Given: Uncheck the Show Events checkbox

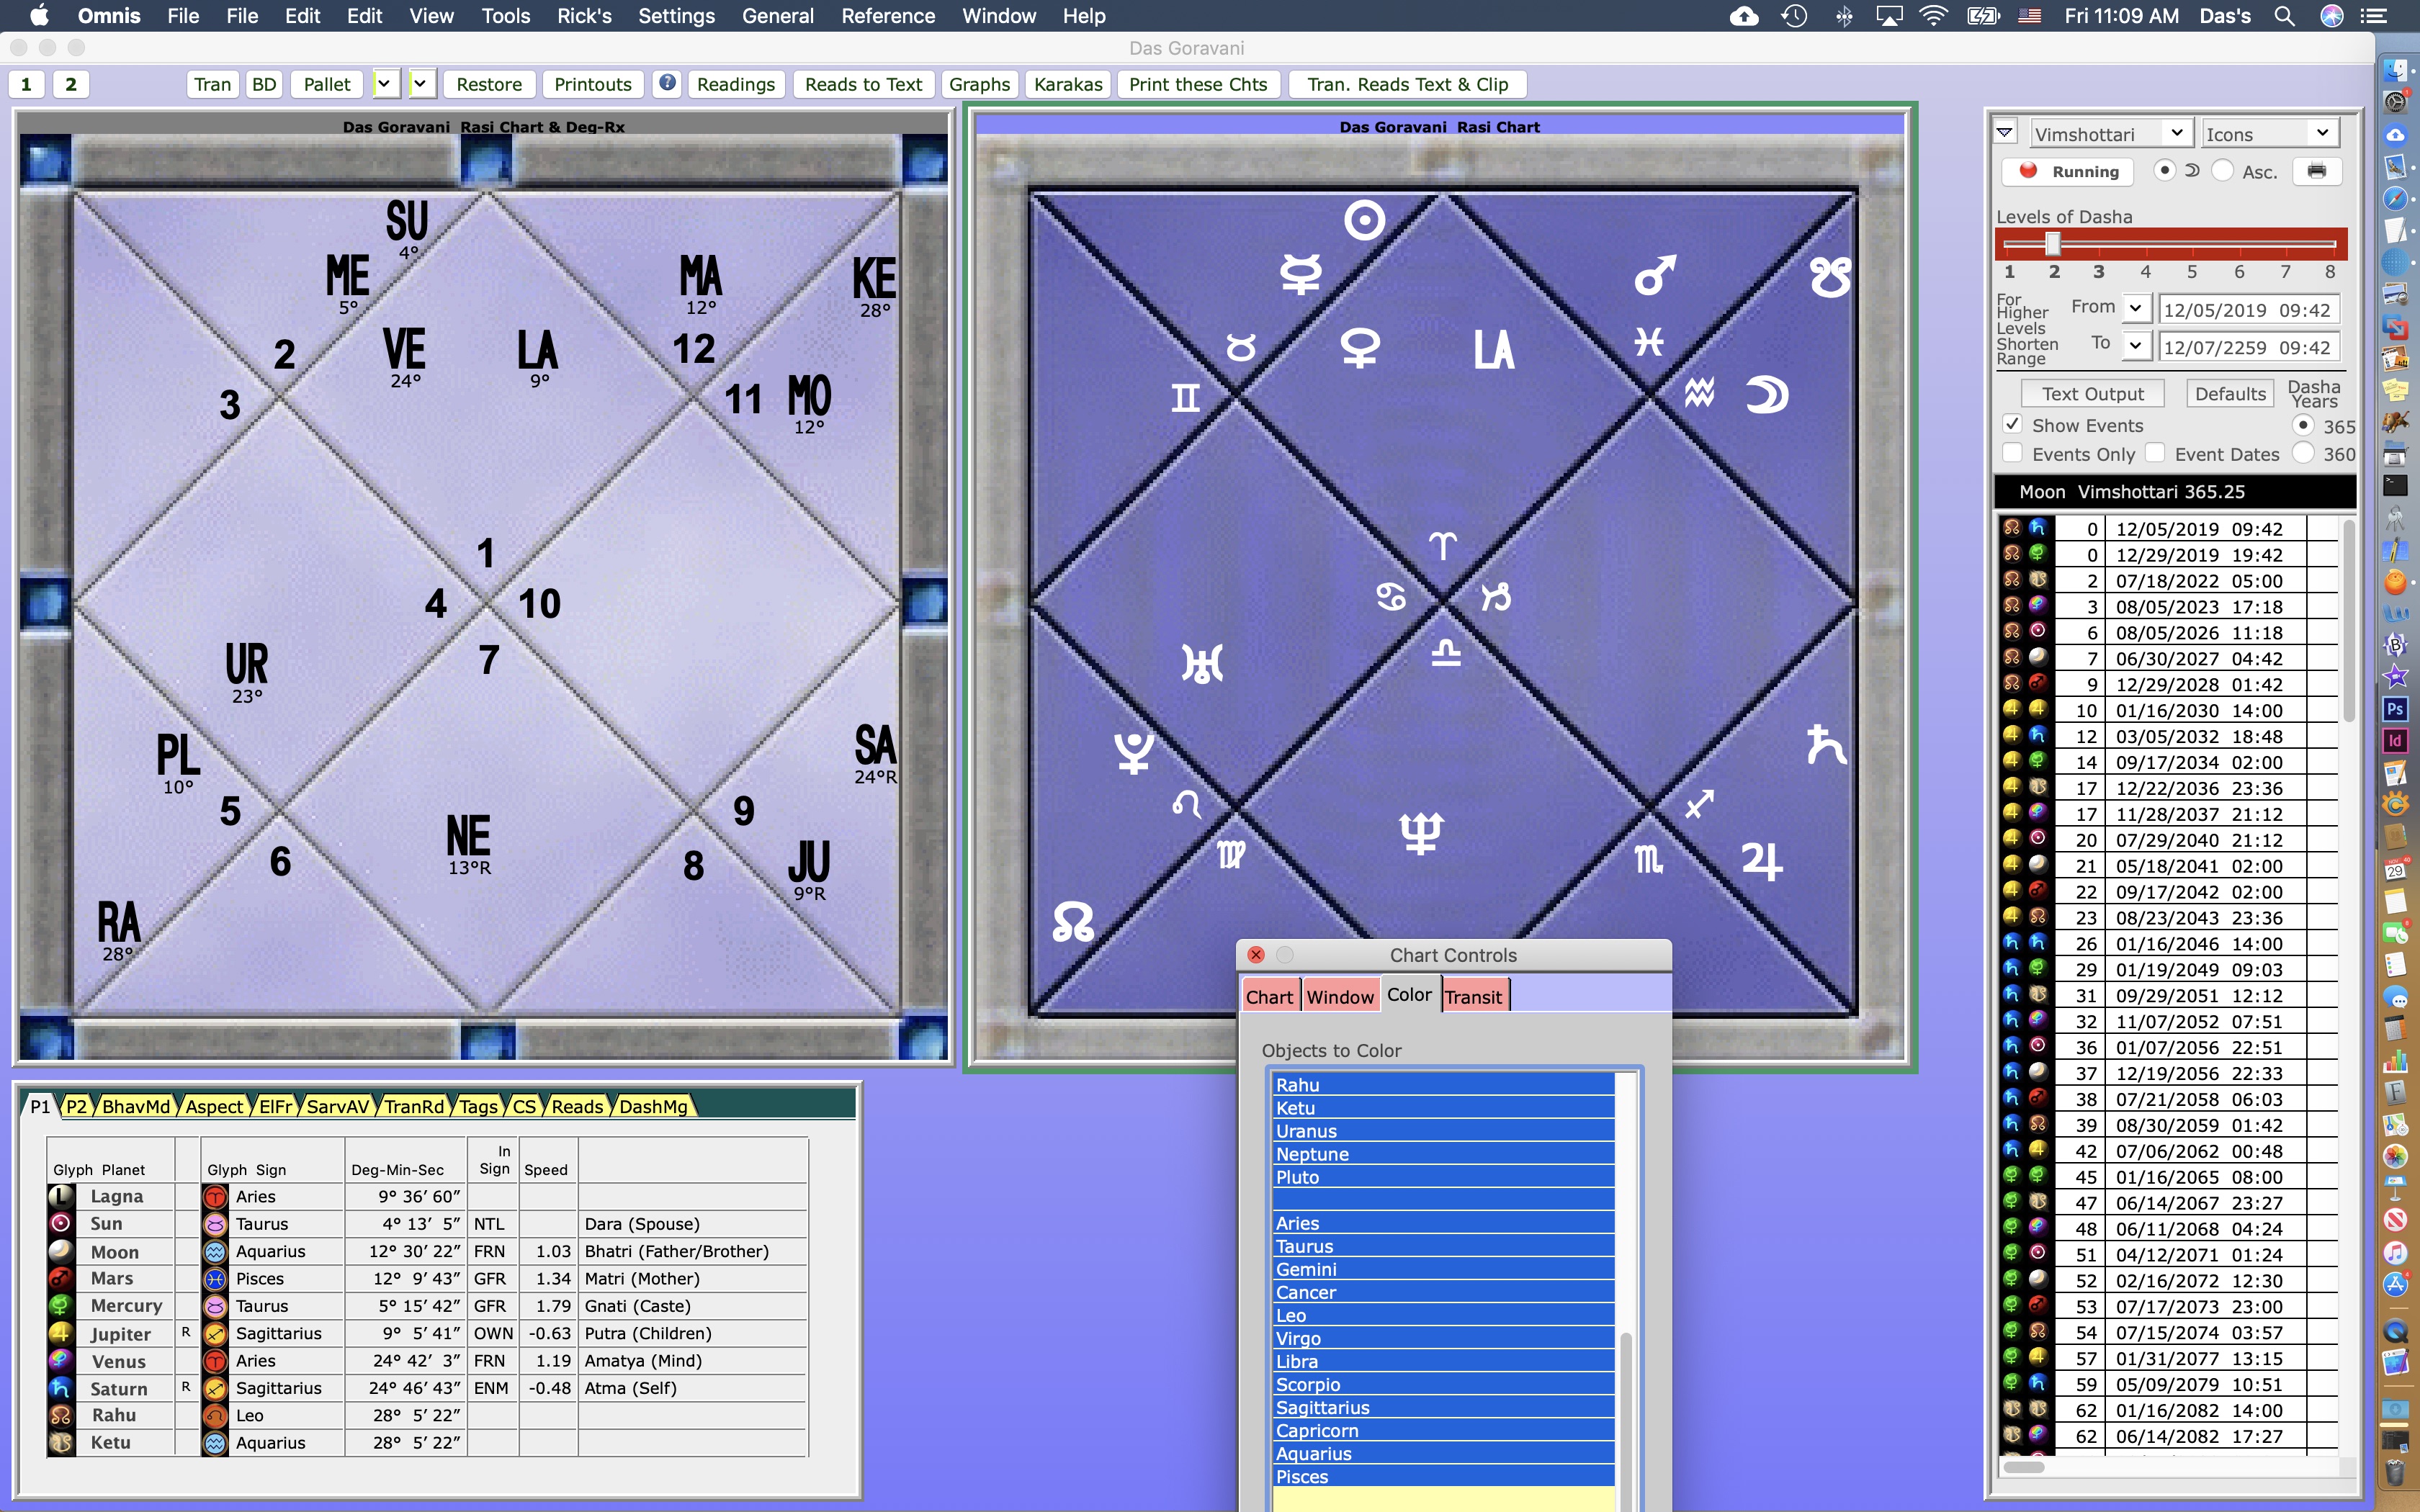Looking at the screenshot, I should tap(2013, 425).
